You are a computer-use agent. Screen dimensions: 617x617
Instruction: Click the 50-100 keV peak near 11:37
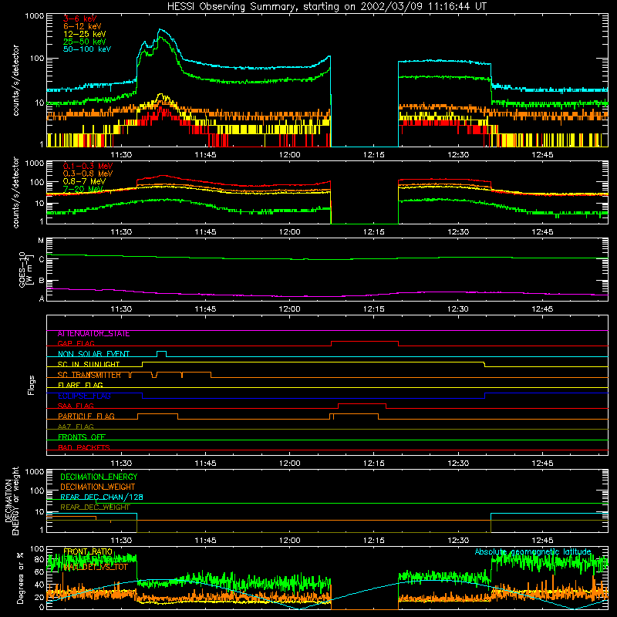160,29
